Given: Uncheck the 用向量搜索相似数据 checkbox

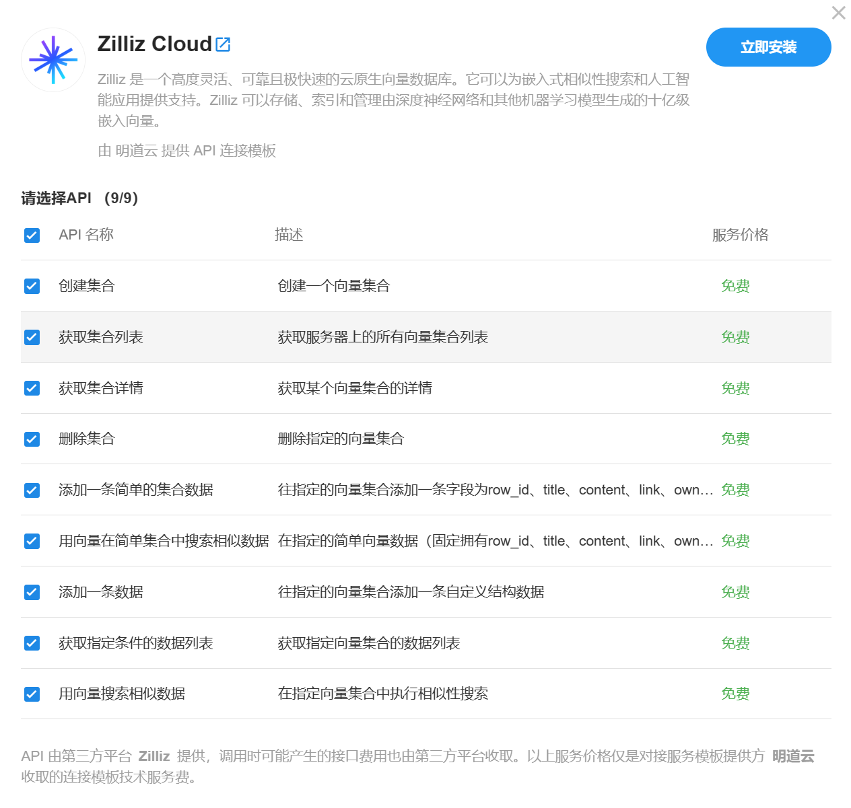Looking at the screenshot, I should click(x=32, y=694).
